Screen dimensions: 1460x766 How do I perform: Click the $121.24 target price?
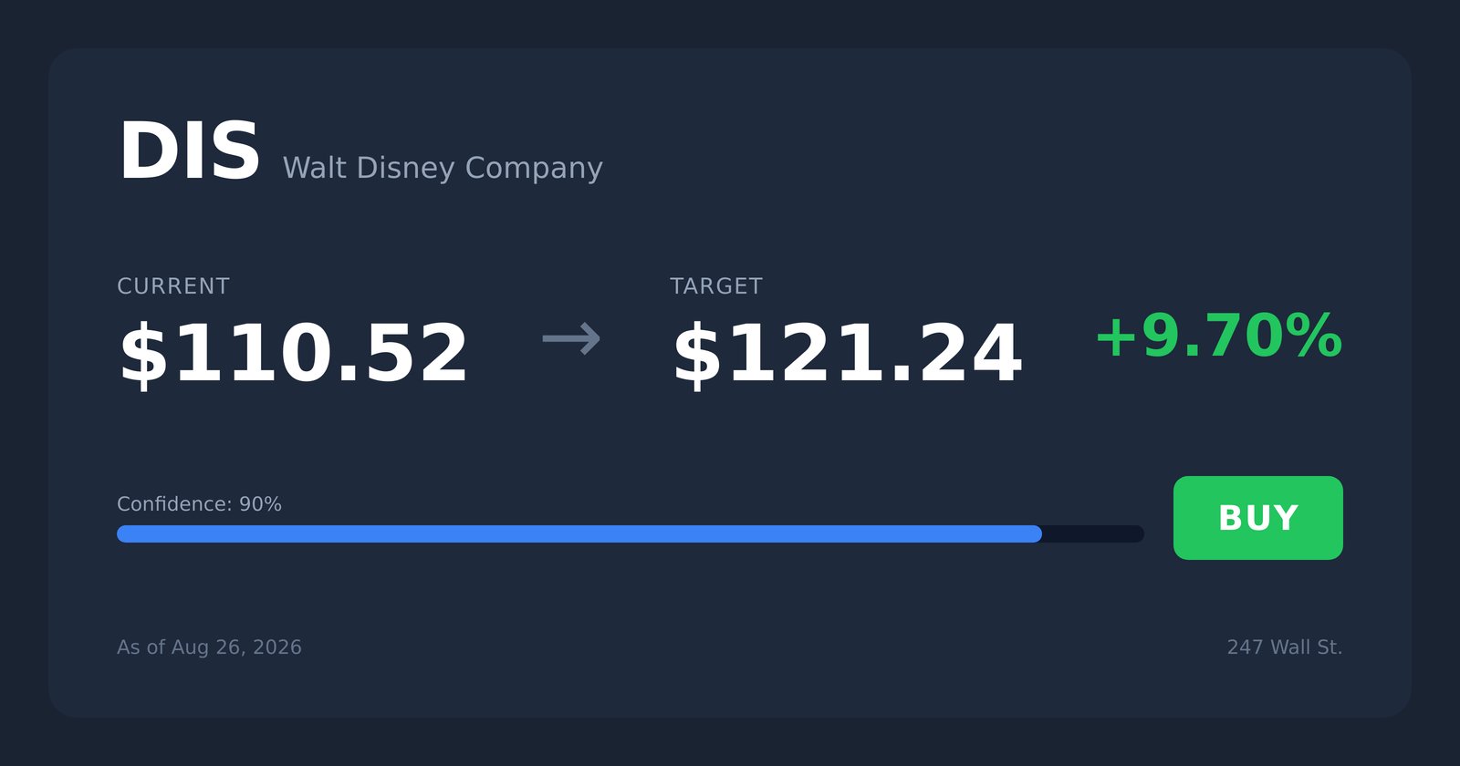pyautogui.click(x=847, y=354)
